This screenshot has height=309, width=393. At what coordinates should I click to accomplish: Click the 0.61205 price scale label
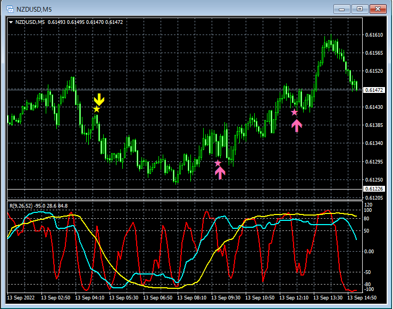(x=374, y=198)
